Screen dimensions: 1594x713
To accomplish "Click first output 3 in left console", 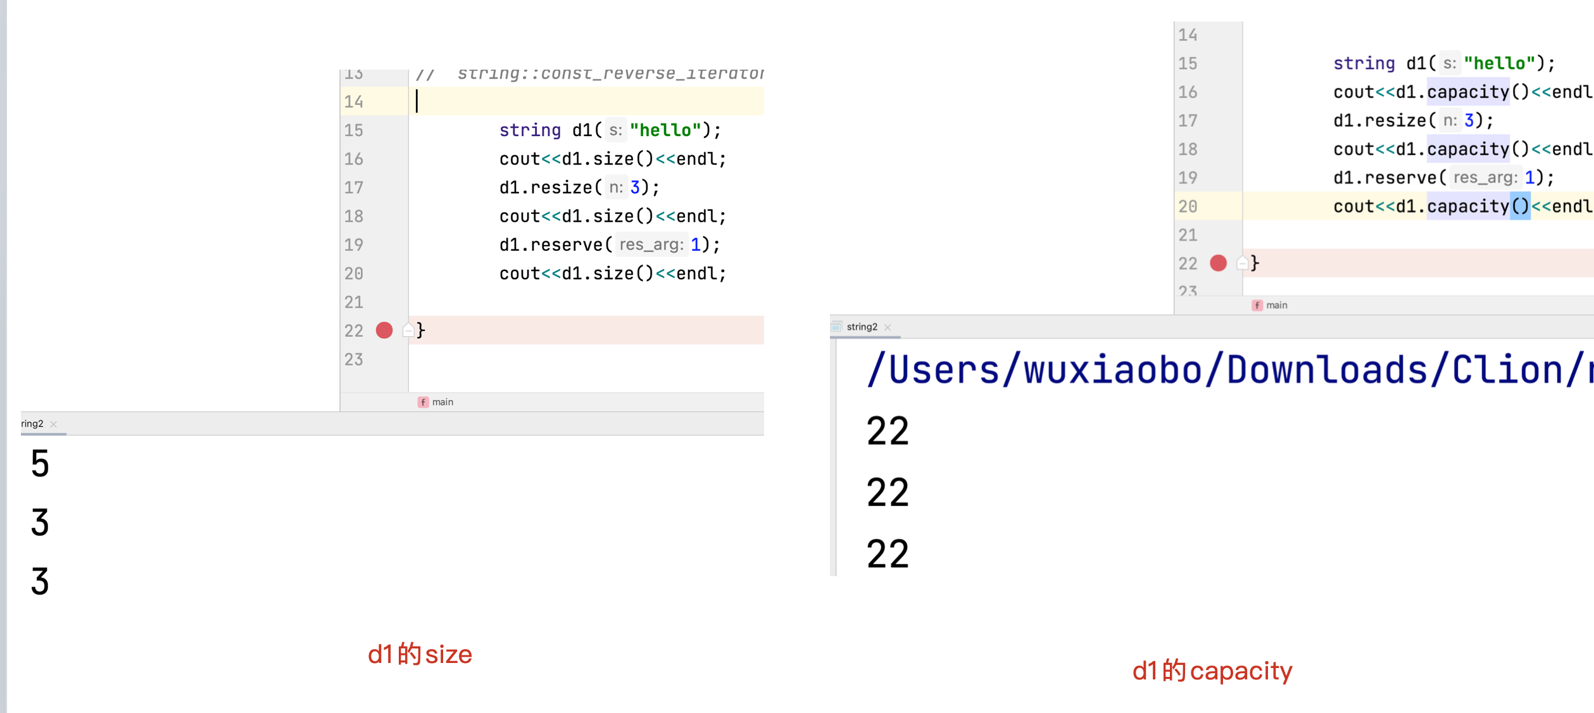I will click(40, 522).
